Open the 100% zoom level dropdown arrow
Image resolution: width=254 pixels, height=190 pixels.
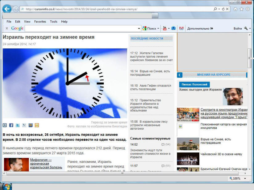tap(245, 179)
